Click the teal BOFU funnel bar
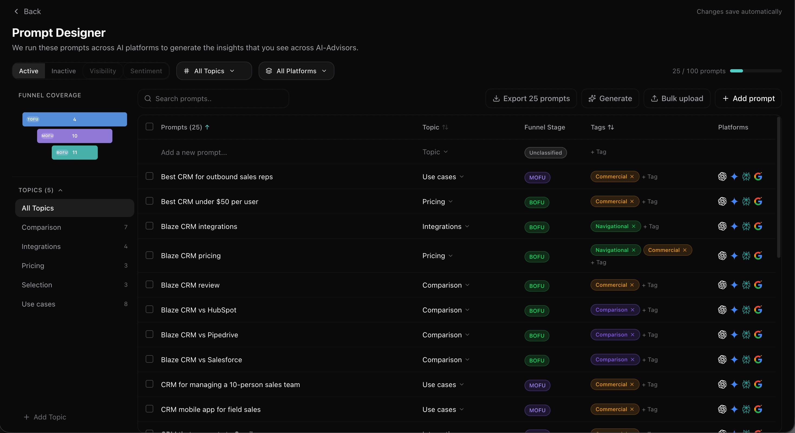Viewport: 795px width, 433px height. pos(75,152)
